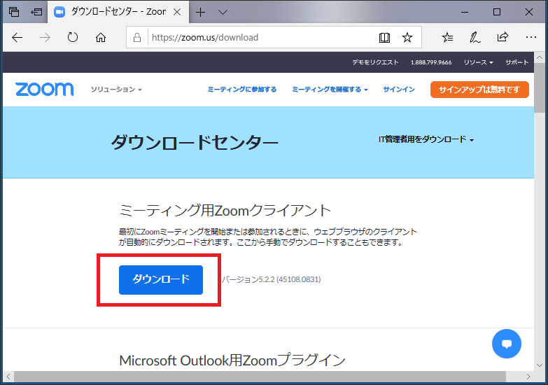Click デモをリクエスト link

coord(375,62)
